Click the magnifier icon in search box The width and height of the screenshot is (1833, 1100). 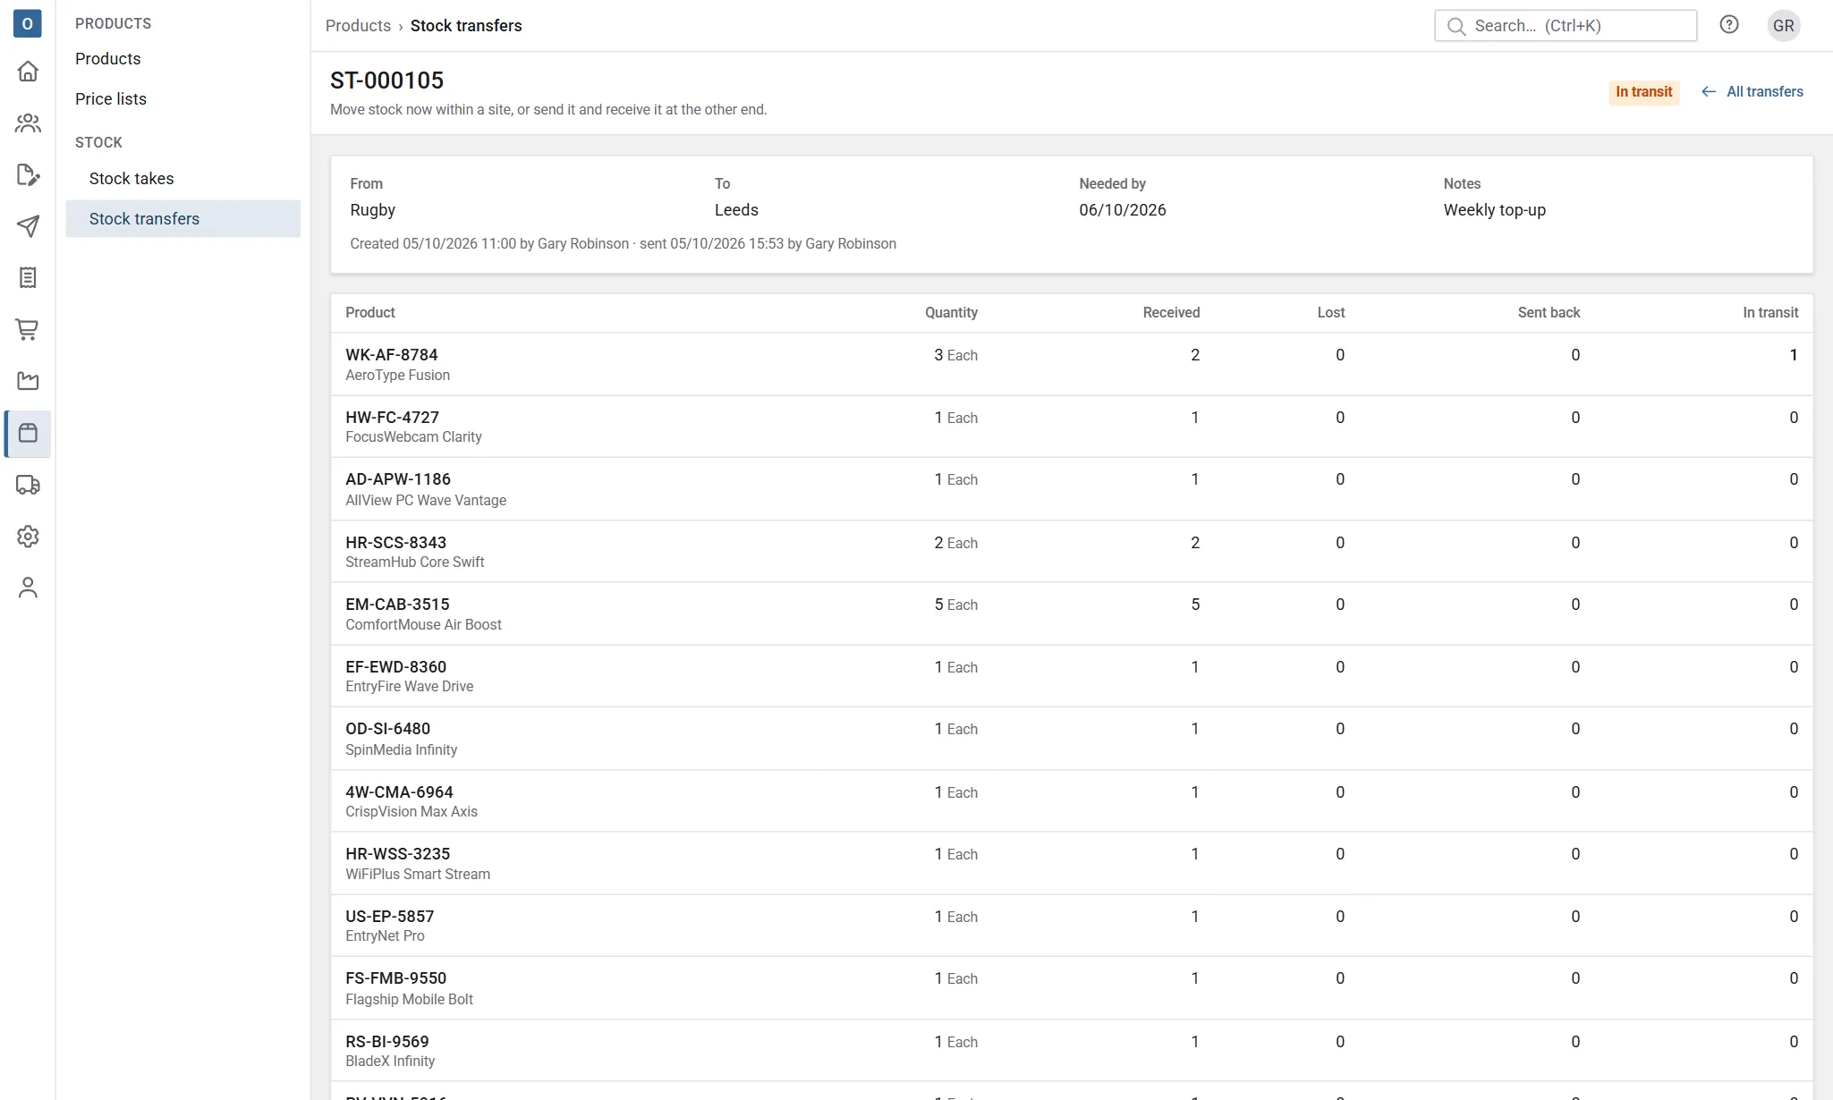click(x=1456, y=26)
